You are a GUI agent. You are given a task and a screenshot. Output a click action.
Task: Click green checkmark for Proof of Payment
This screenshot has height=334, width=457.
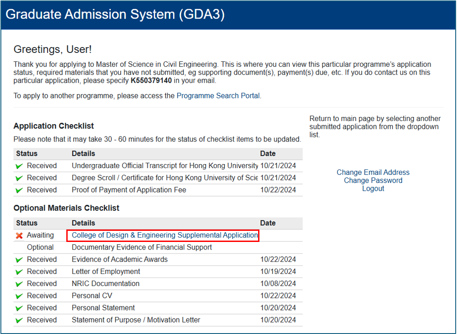[x=19, y=190]
